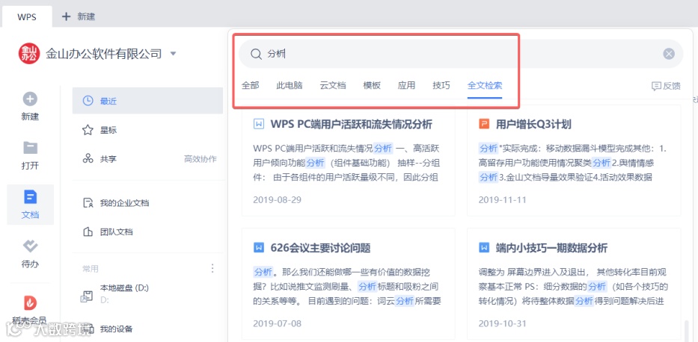Image resolution: width=698 pixels, height=342 pixels.
Task: Open the 共享 shared documents row
Action: pos(147,159)
